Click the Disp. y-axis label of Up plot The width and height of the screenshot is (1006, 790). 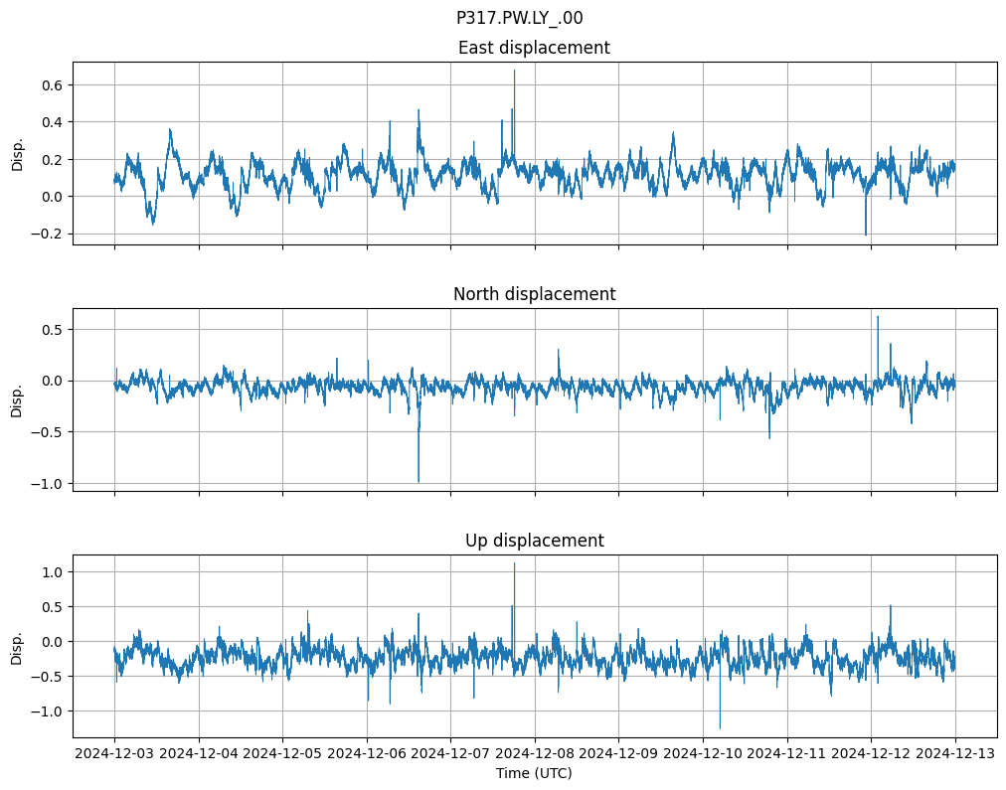coord(18,646)
